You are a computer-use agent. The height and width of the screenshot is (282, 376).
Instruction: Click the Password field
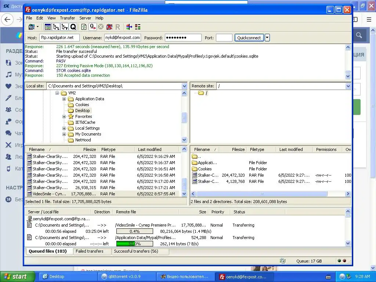pos(183,38)
